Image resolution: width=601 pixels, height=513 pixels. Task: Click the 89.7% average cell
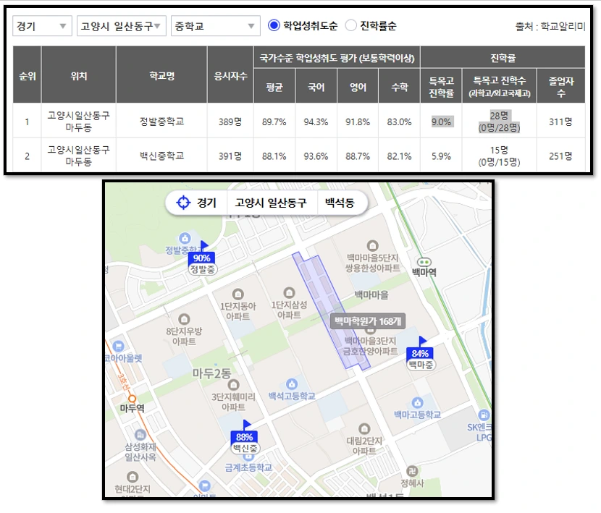pyautogui.click(x=274, y=122)
